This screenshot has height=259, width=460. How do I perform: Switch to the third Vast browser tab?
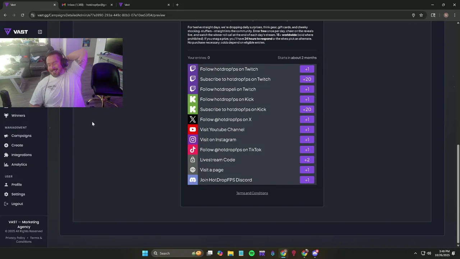point(144,5)
